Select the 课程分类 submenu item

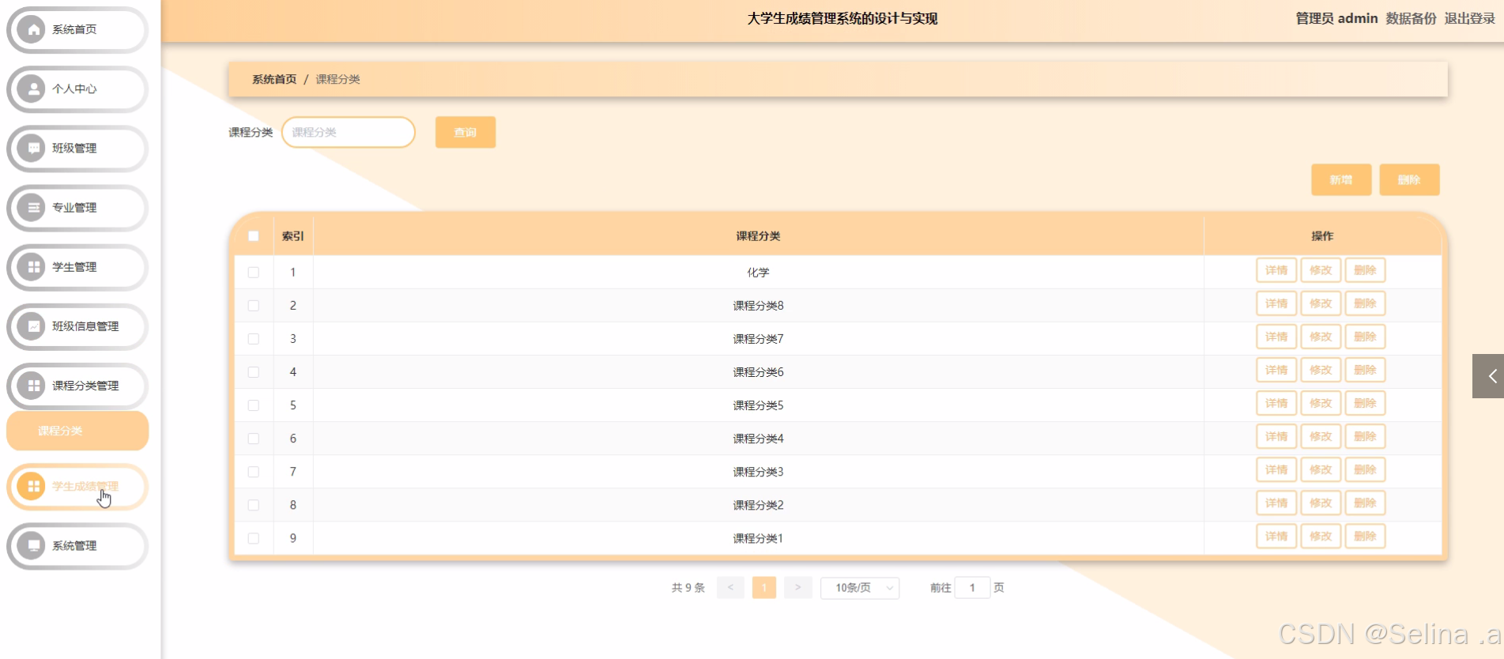point(77,431)
